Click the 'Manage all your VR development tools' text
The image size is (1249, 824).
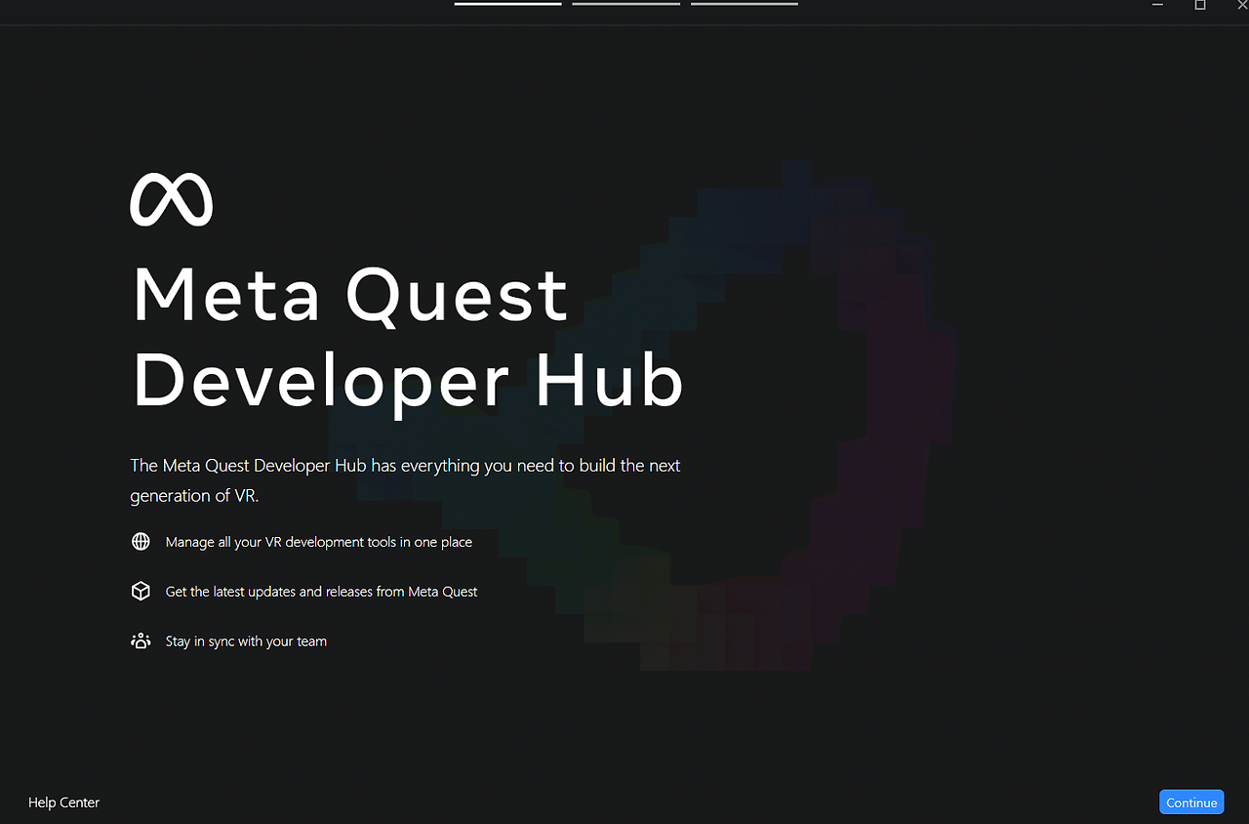click(x=319, y=541)
